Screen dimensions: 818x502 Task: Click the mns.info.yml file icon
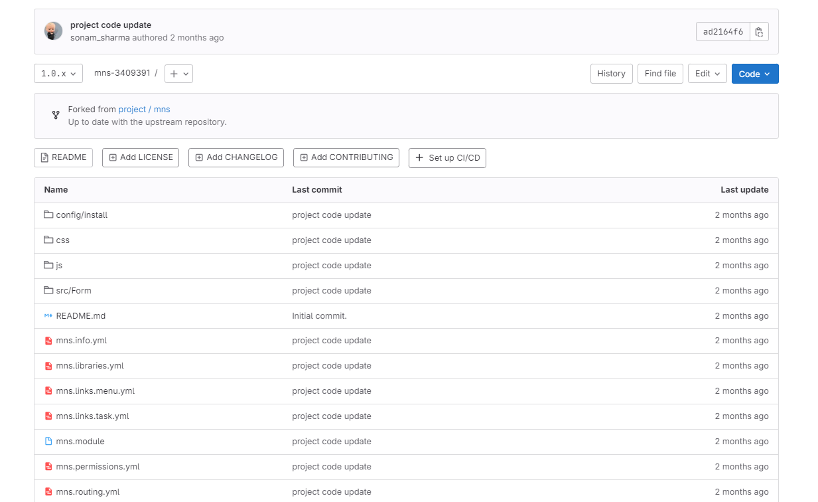click(48, 341)
